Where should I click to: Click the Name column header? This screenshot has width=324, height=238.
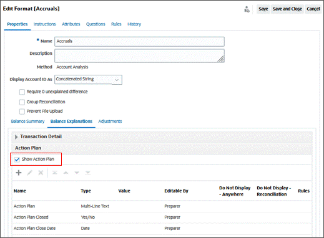(20, 191)
